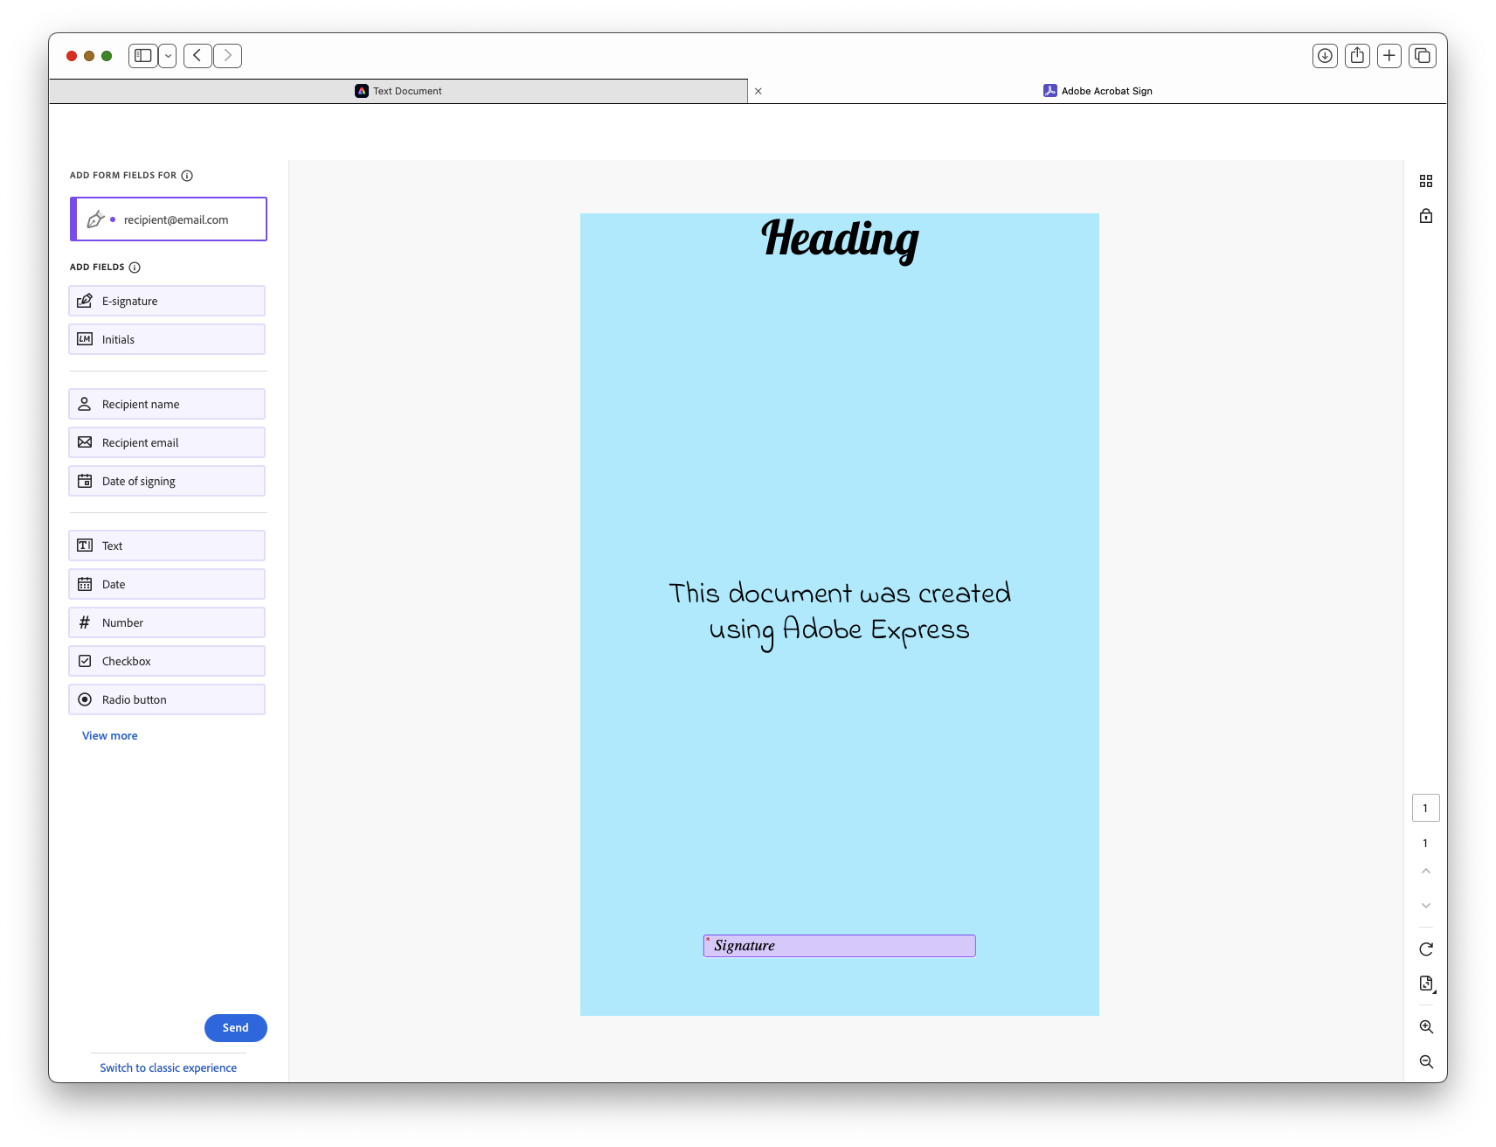The image size is (1496, 1147).
Task: Go back in browser history
Action: [197, 56]
